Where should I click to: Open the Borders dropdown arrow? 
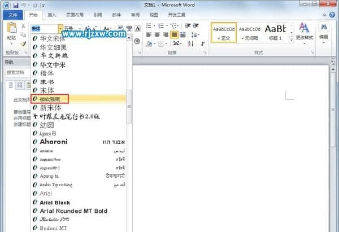(166, 44)
